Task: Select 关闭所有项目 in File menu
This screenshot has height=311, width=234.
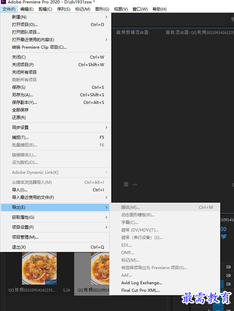Action: [x=56, y=72]
